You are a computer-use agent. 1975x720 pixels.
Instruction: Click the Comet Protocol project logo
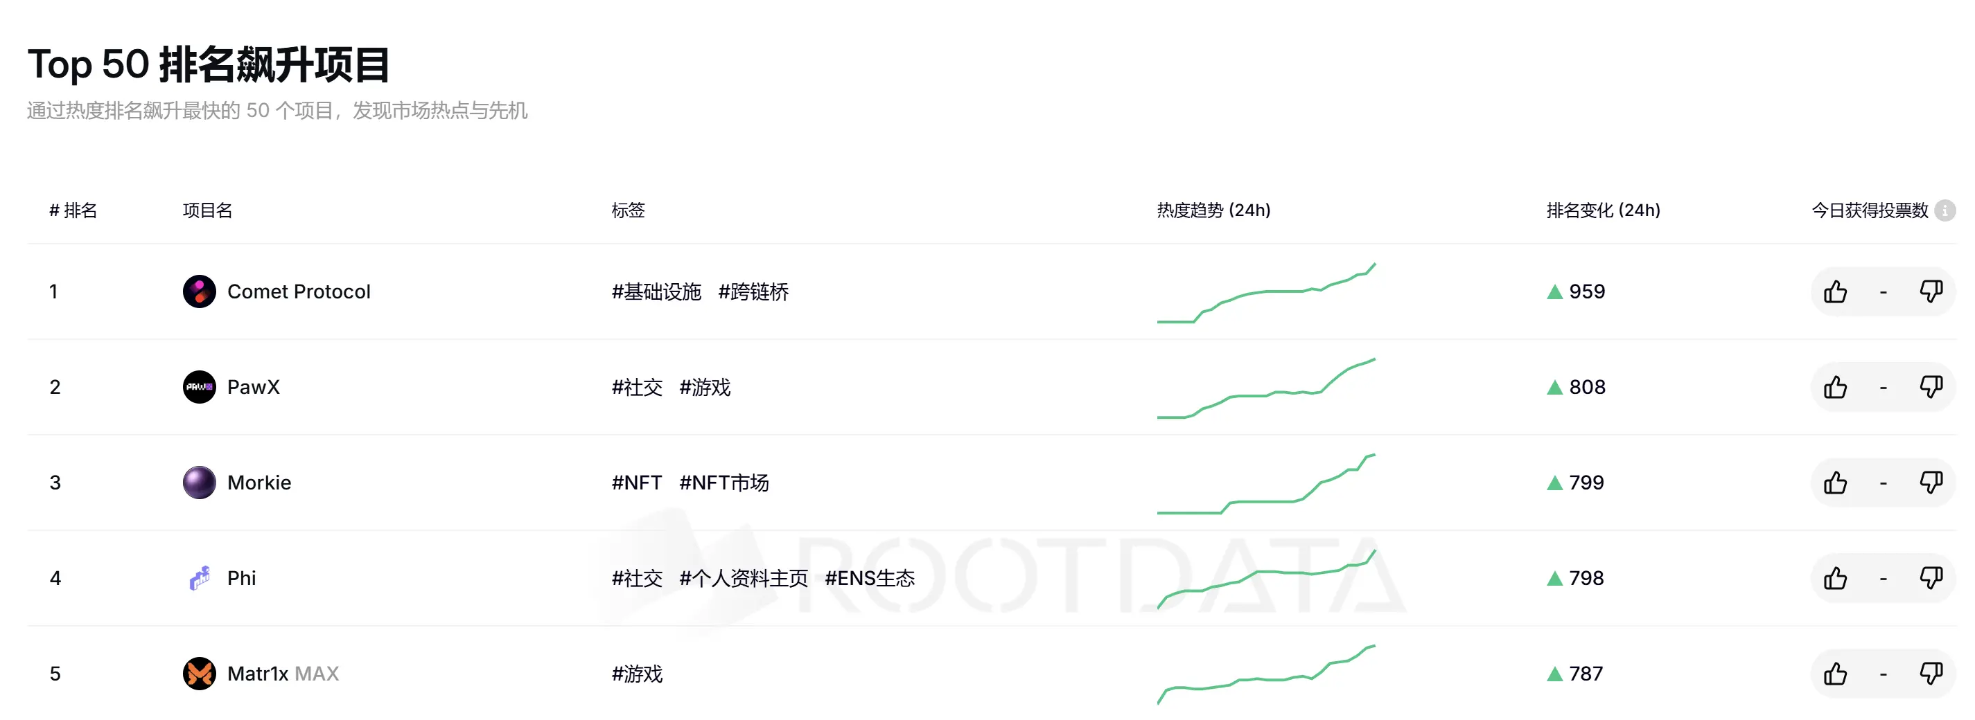pyautogui.click(x=199, y=291)
